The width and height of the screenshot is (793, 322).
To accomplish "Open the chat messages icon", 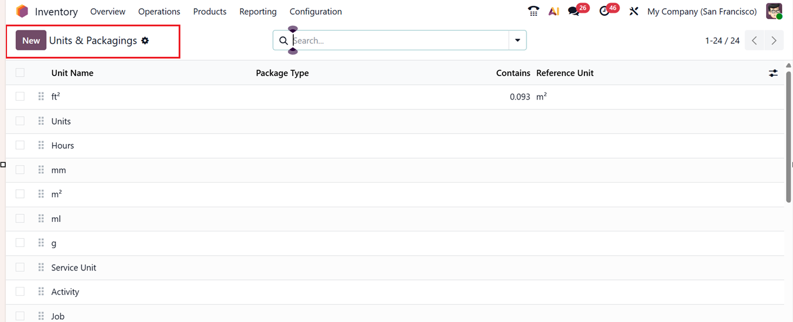I will [574, 12].
